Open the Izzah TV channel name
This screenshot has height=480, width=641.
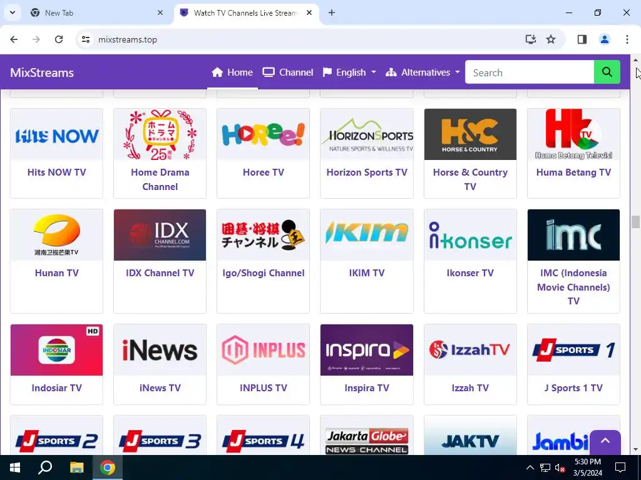coord(470,387)
